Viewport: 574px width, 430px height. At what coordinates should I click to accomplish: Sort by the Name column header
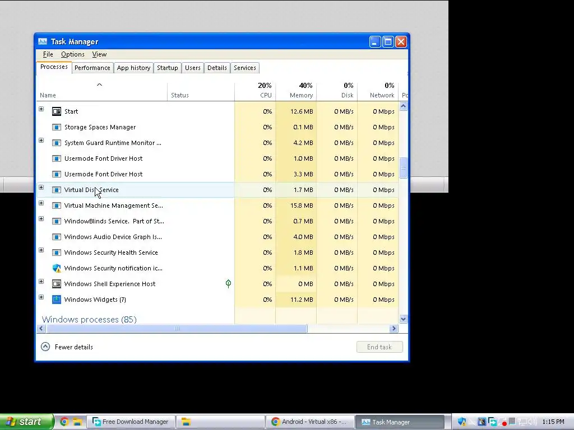point(102,91)
